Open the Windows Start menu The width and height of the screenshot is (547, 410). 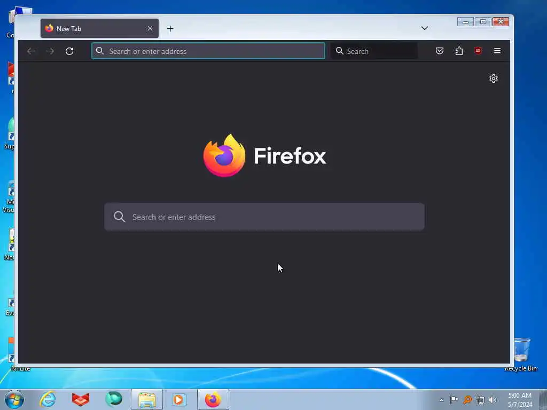coord(14,399)
